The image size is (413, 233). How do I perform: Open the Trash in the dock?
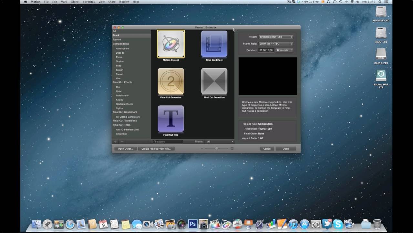(377, 224)
